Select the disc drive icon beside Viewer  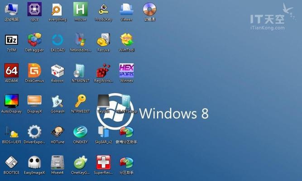(149, 9)
